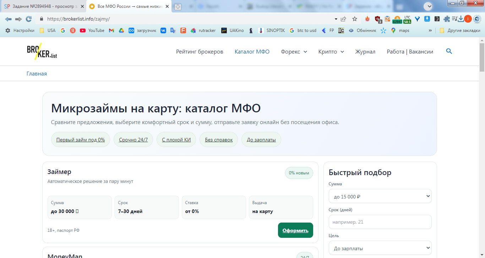Screen dimensions: 485x258
Task: Close the 'Задание №2894948' tab
Action: coord(82,6)
